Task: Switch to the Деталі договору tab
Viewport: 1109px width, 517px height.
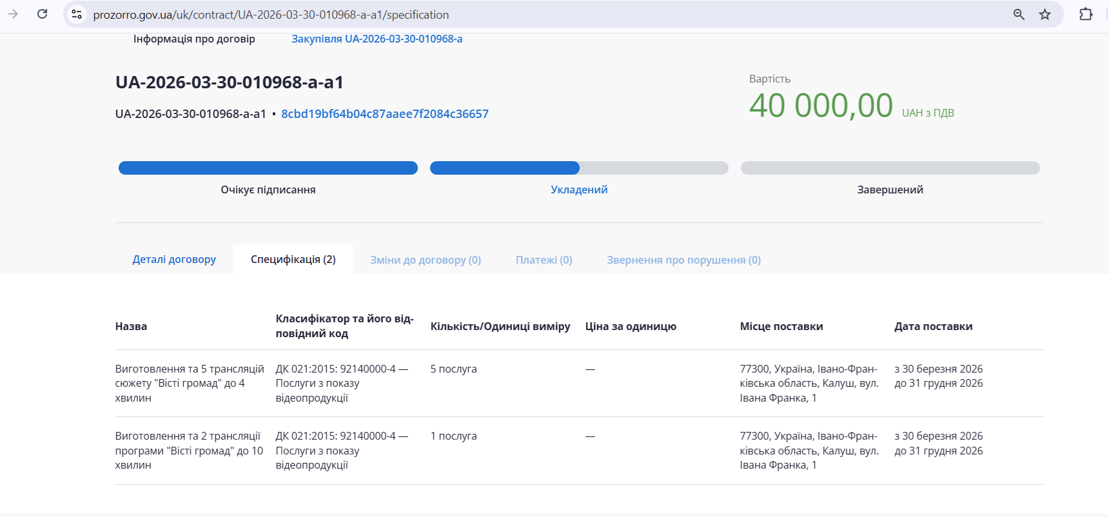Action: click(x=174, y=259)
